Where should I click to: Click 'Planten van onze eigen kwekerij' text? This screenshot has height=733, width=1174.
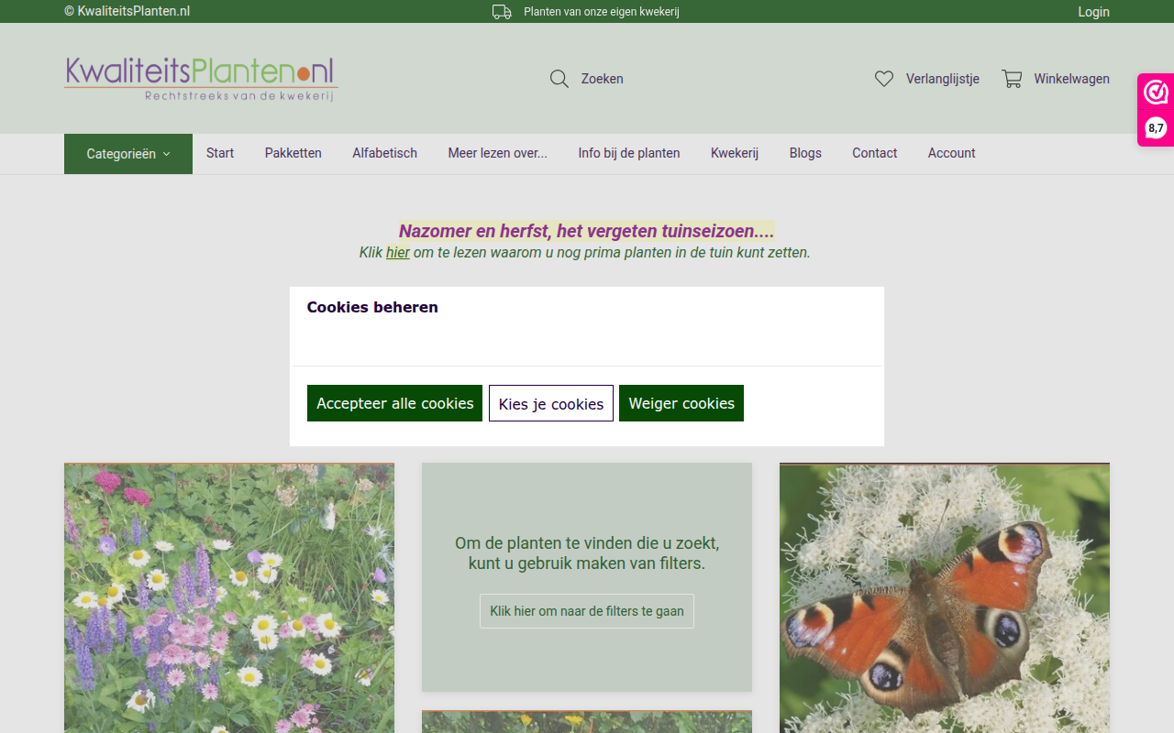(x=602, y=12)
